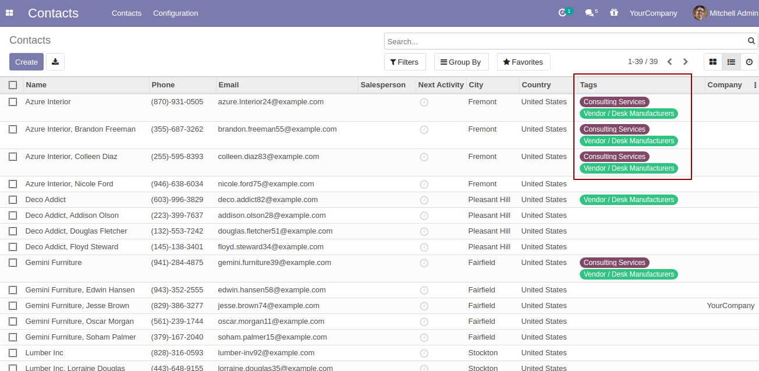Click Azure Interior's Consulting Services tag
The height and width of the screenshot is (371, 759).
(614, 102)
